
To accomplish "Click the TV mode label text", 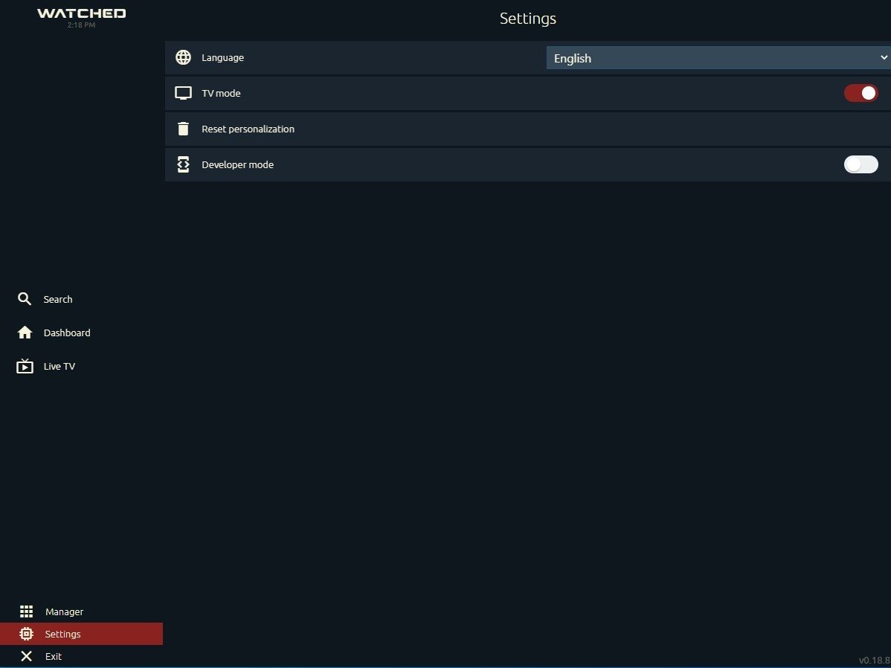I will click(221, 93).
